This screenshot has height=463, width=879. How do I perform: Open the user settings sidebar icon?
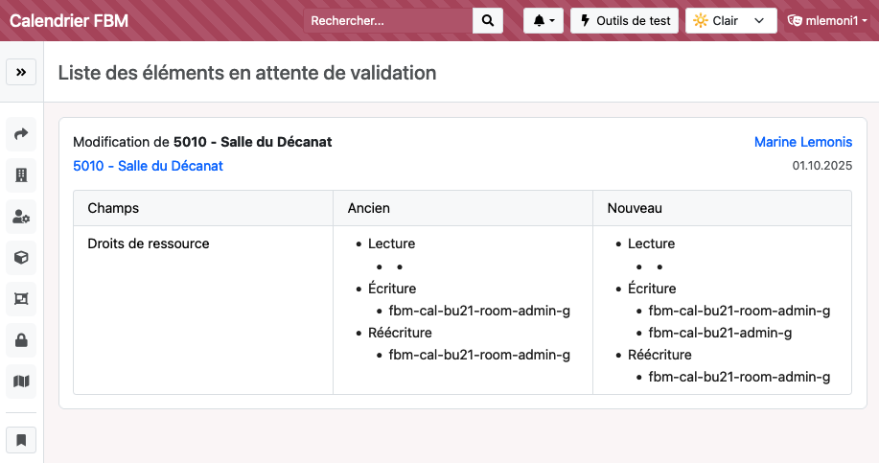coord(21,217)
